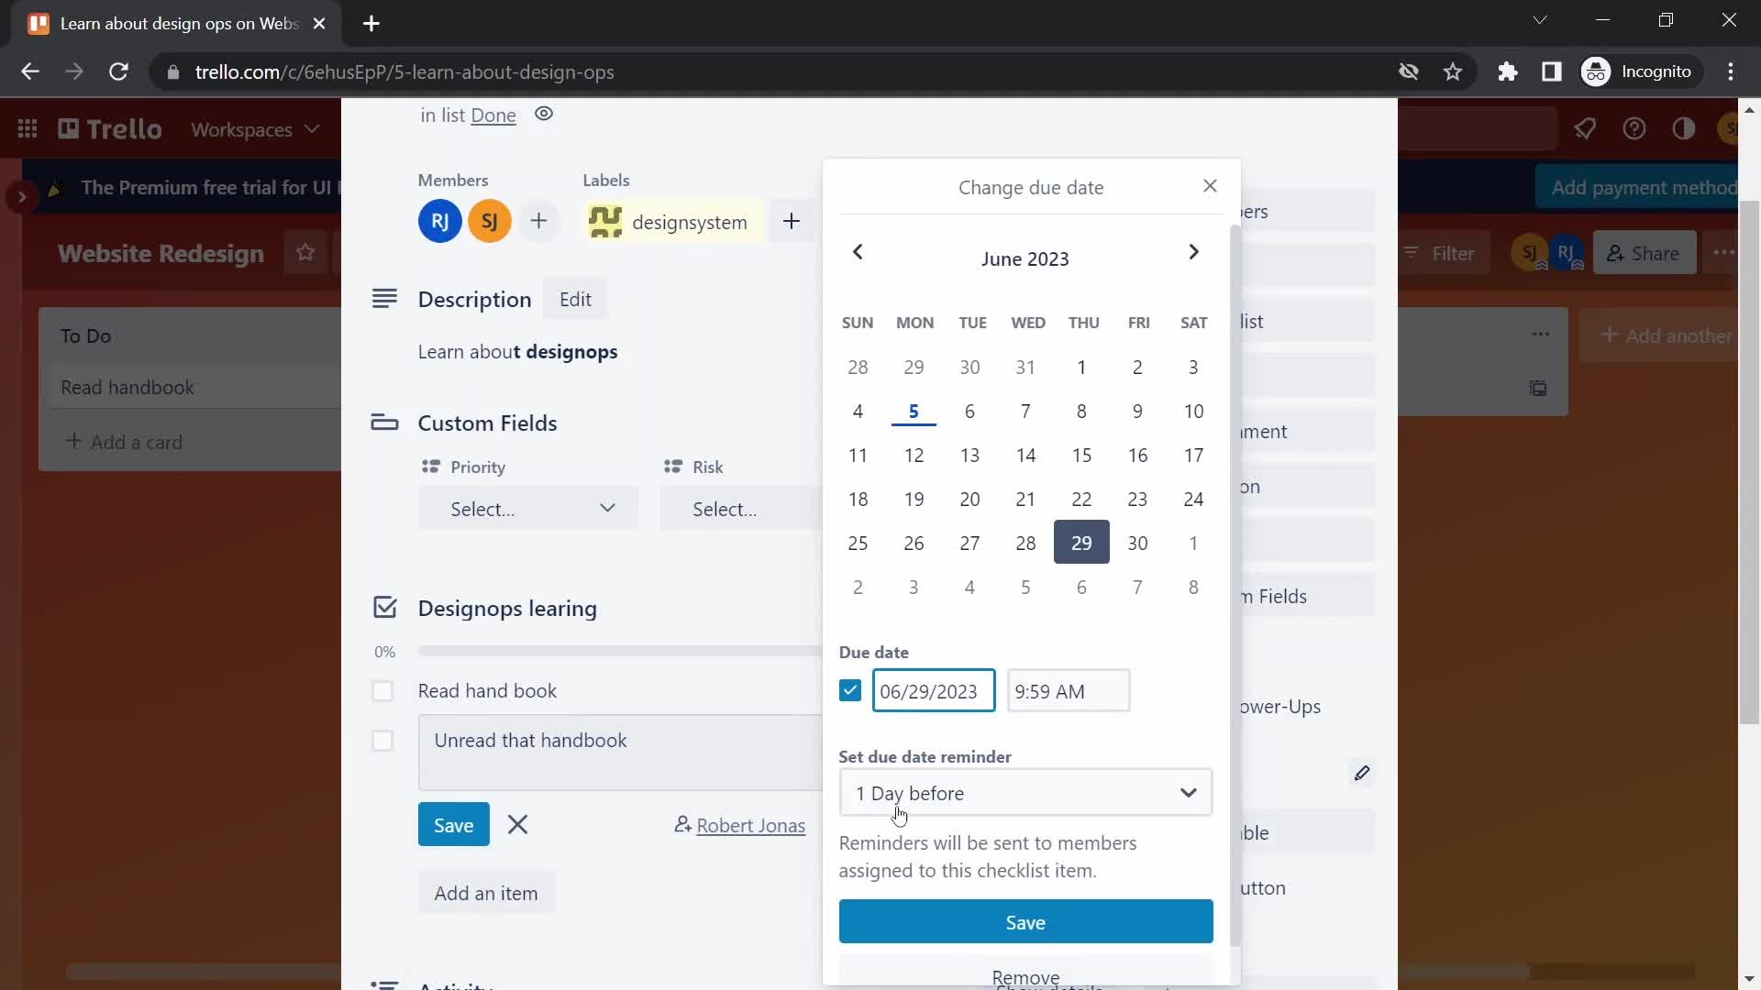
Task: Check the Read hand book checkbox
Action: 383,690
